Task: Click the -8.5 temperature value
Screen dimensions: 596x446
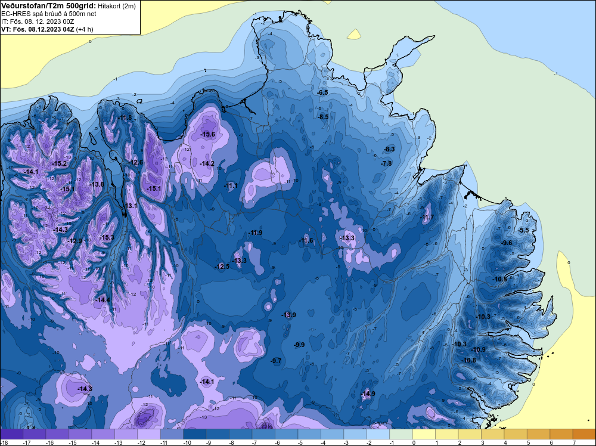Action: coord(323,117)
